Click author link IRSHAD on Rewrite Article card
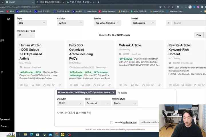 tap(176, 63)
